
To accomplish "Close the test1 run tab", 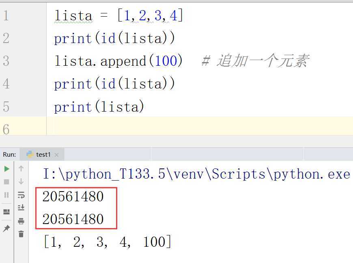I will coord(56,155).
